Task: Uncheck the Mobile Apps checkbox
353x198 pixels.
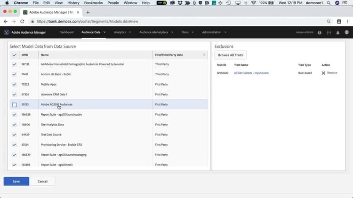Action: pos(14,84)
